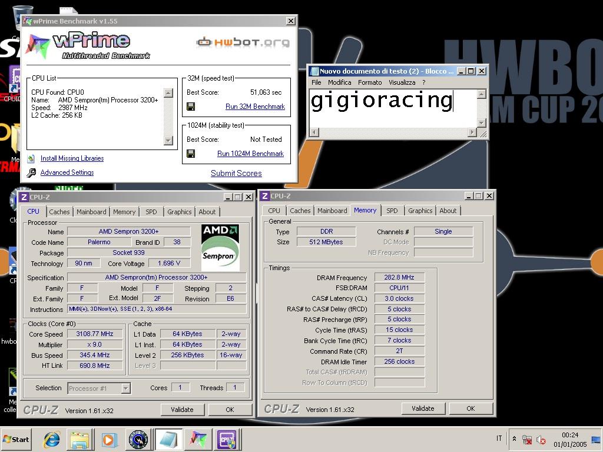Image resolution: width=603 pixels, height=452 pixels.
Task: Switch to Caches tab in left CPU-Z
Action: click(59, 212)
